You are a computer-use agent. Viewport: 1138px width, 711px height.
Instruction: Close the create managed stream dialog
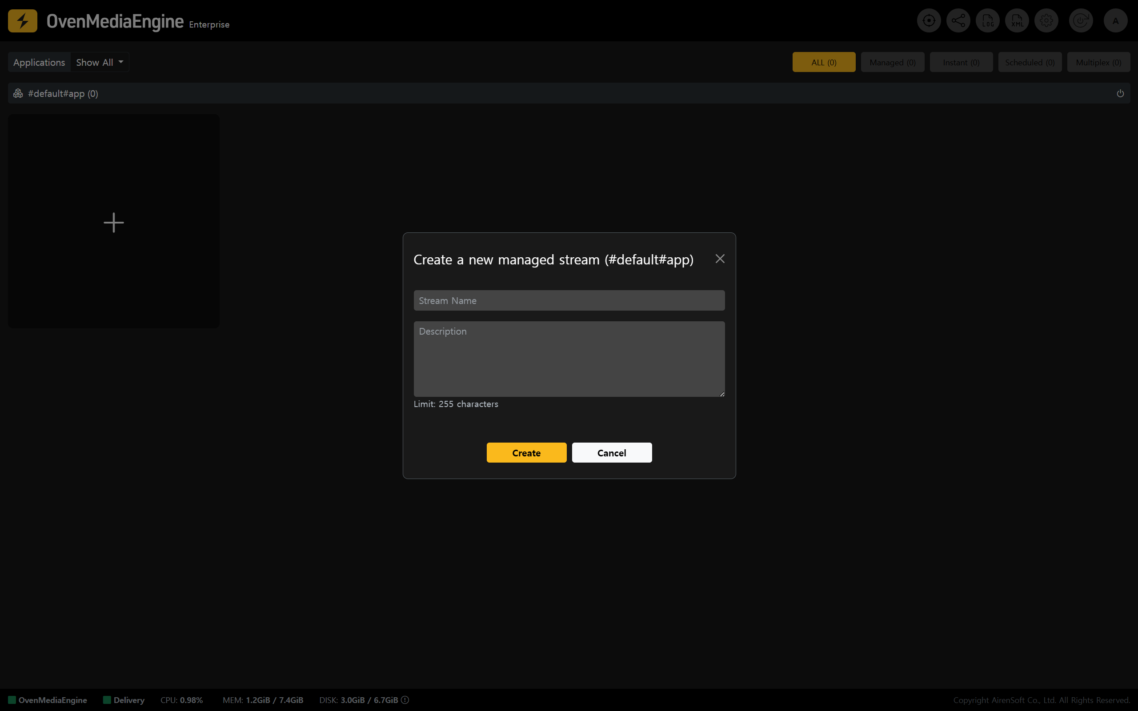coord(720,259)
